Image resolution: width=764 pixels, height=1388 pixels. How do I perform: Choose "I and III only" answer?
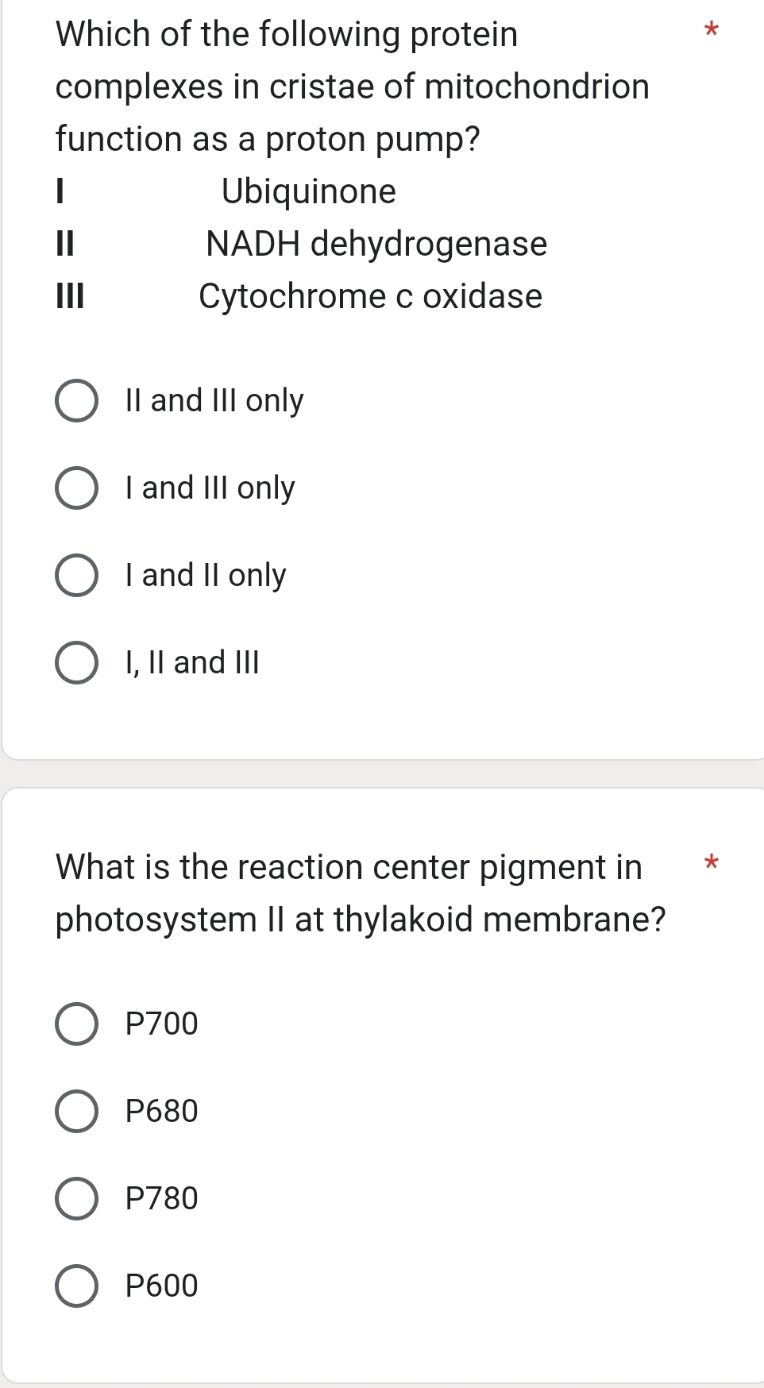pos(76,488)
